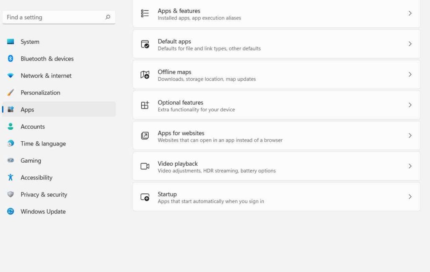
Task: Click the Optional features grid-plus icon
Action: pyautogui.click(x=145, y=105)
